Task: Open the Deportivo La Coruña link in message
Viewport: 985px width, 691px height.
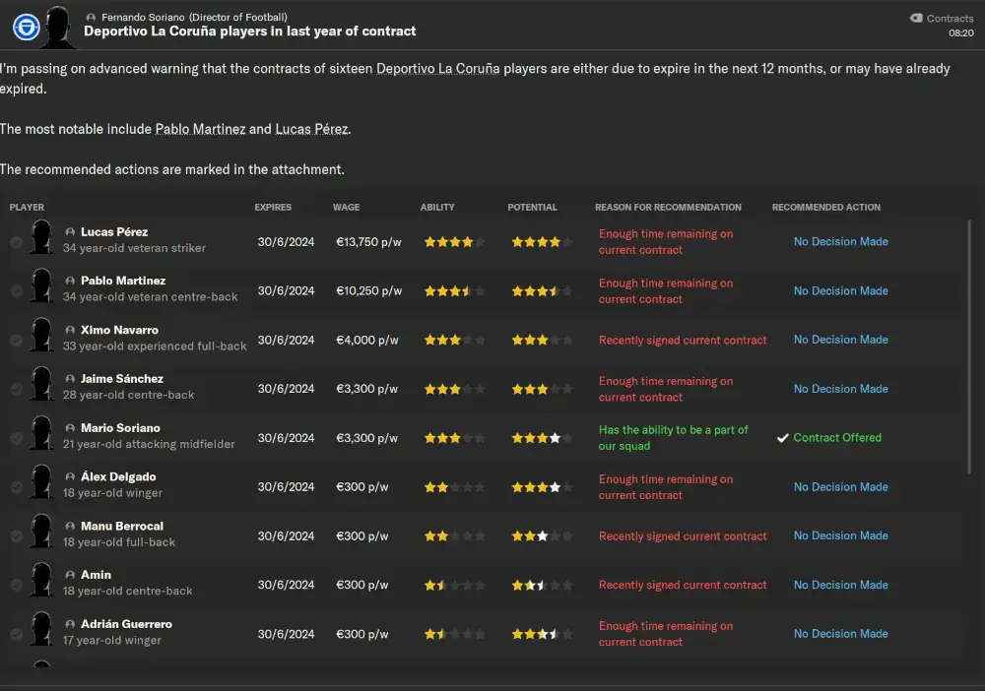Action: coord(438,68)
